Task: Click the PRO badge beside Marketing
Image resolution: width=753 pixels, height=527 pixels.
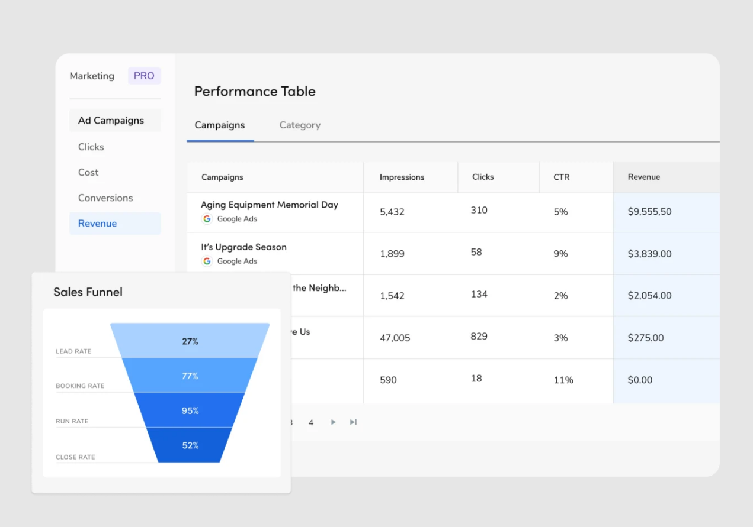Action: pos(144,76)
